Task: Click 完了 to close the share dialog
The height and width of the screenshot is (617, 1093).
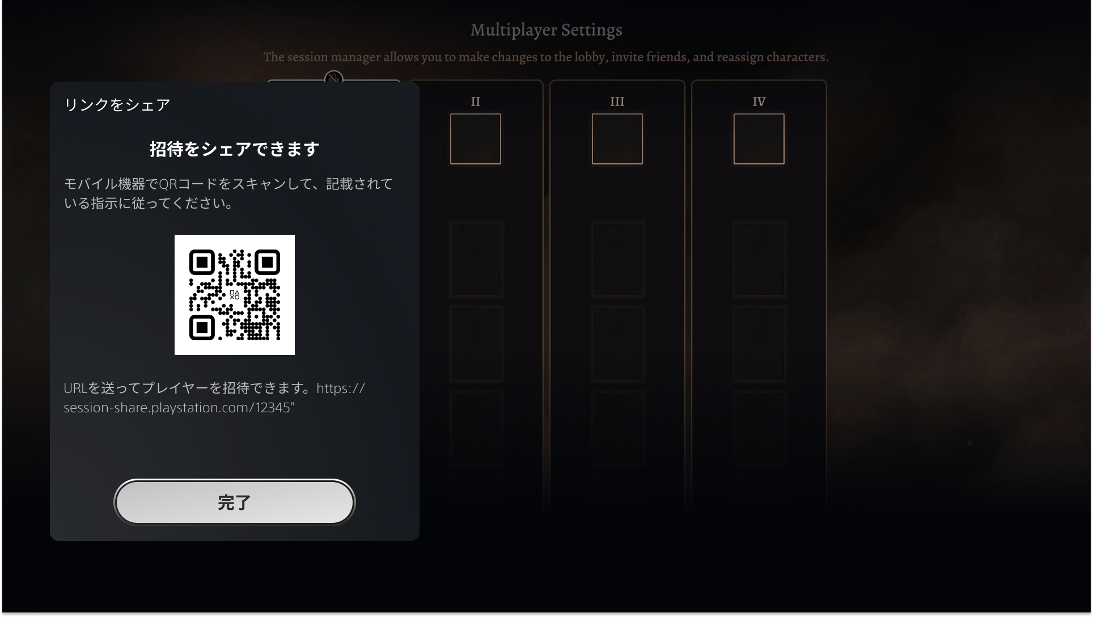Action: (234, 502)
